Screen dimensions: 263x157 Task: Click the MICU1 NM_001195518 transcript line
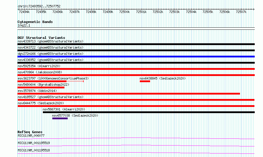[x=136, y=153]
